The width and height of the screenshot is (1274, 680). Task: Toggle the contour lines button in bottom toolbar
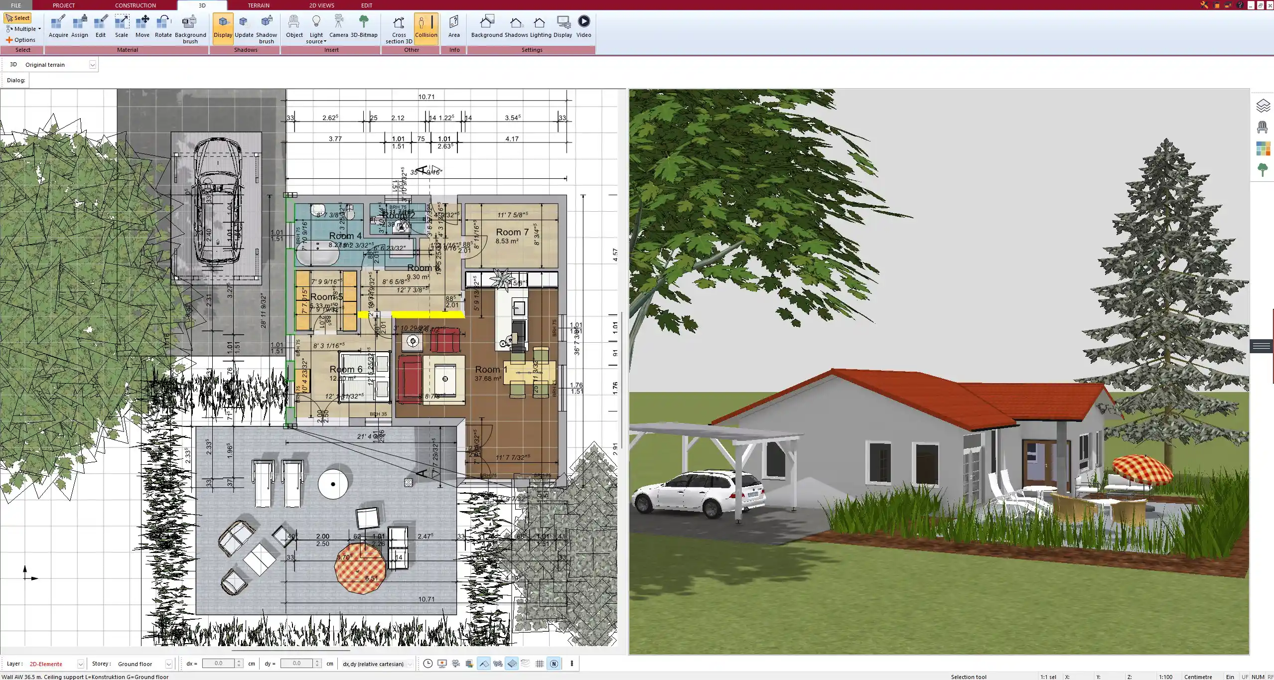point(526,664)
